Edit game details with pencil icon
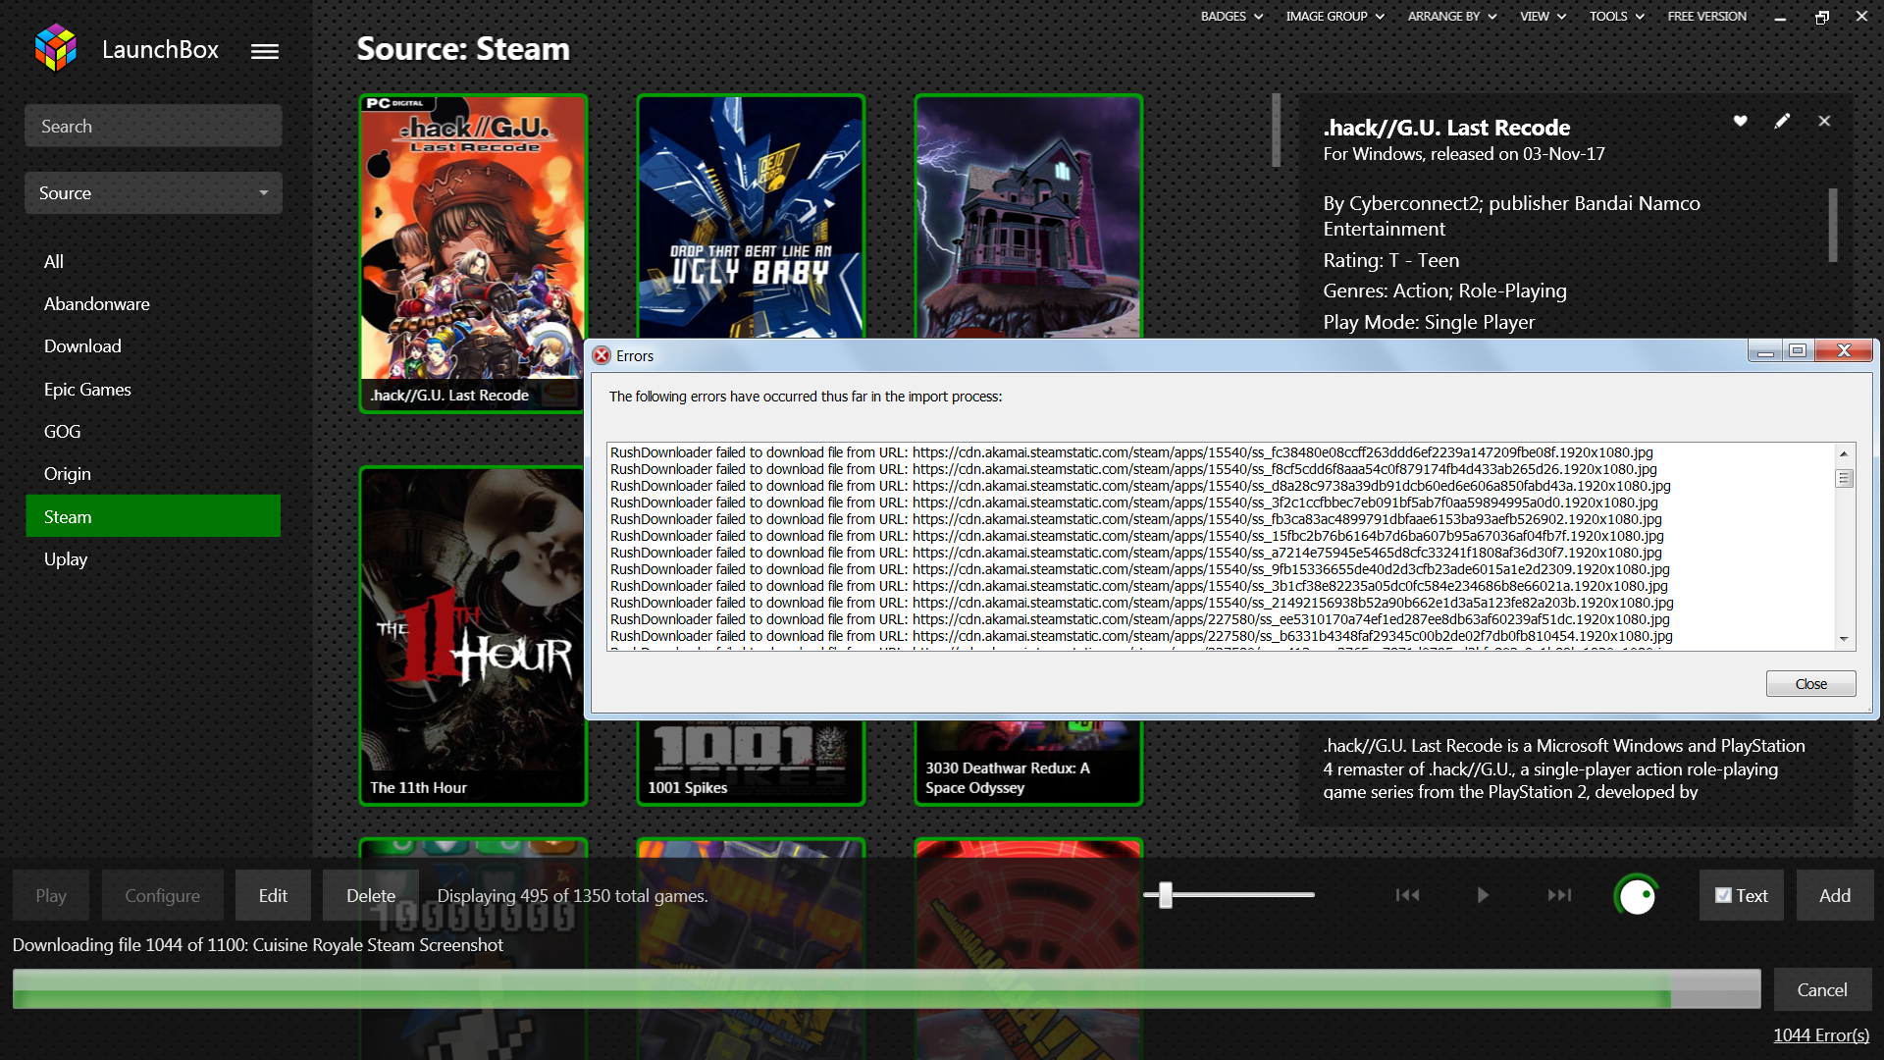Image resolution: width=1884 pixels, height=1060 pixels. (x=1782, y=121)
